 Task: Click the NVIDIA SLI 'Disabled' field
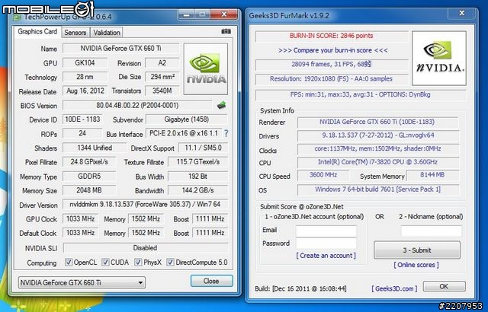pyautogui.click(x=145, y=248)
